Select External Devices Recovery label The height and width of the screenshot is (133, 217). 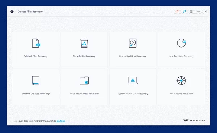pos(35,94)
